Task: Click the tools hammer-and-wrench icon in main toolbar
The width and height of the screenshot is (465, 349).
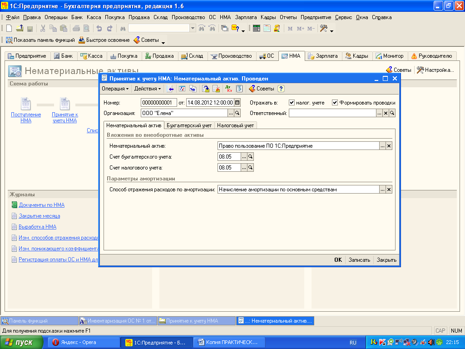Action: point(323,29)
